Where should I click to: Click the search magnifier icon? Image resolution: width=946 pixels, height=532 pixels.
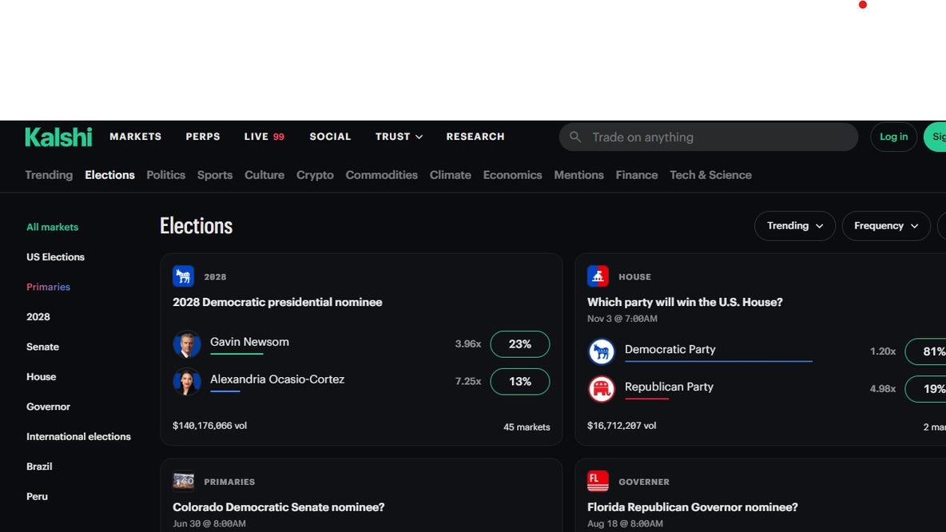coord(575,137)
